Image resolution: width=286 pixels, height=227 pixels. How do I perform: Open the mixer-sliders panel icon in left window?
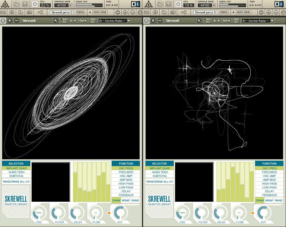3,12
